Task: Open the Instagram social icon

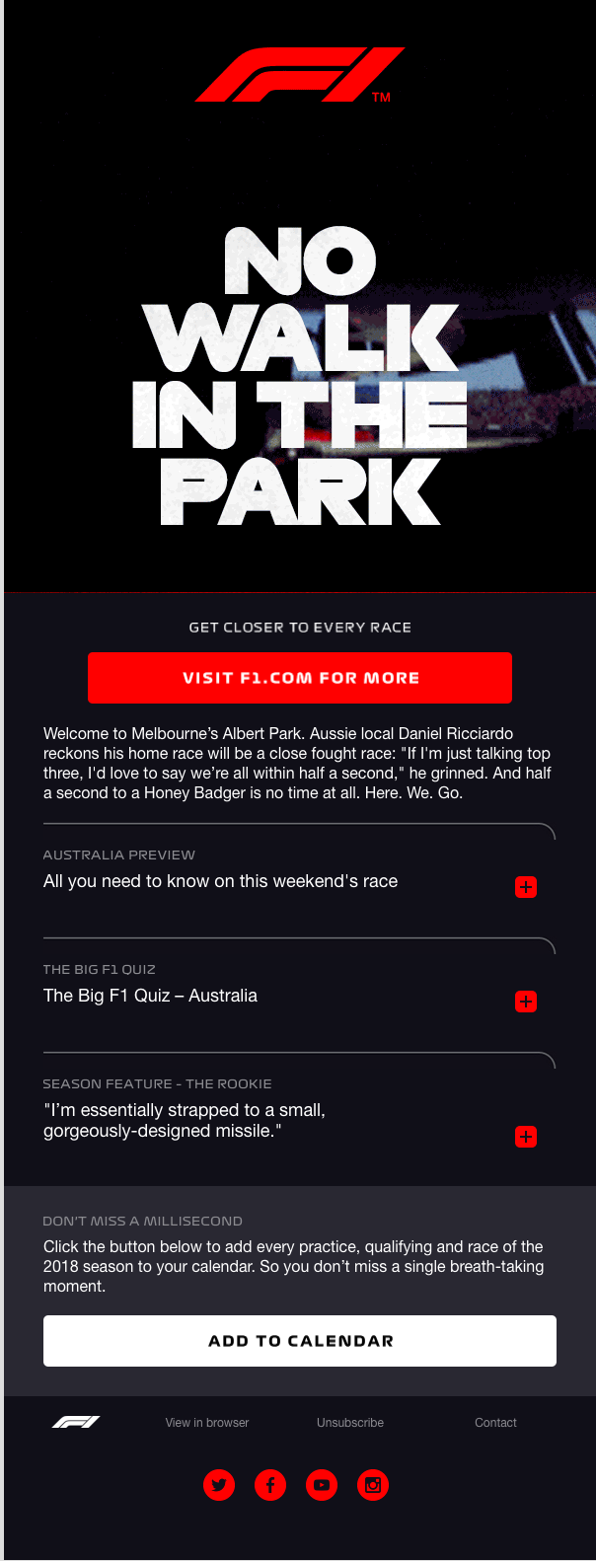Action: (373, 1484)
